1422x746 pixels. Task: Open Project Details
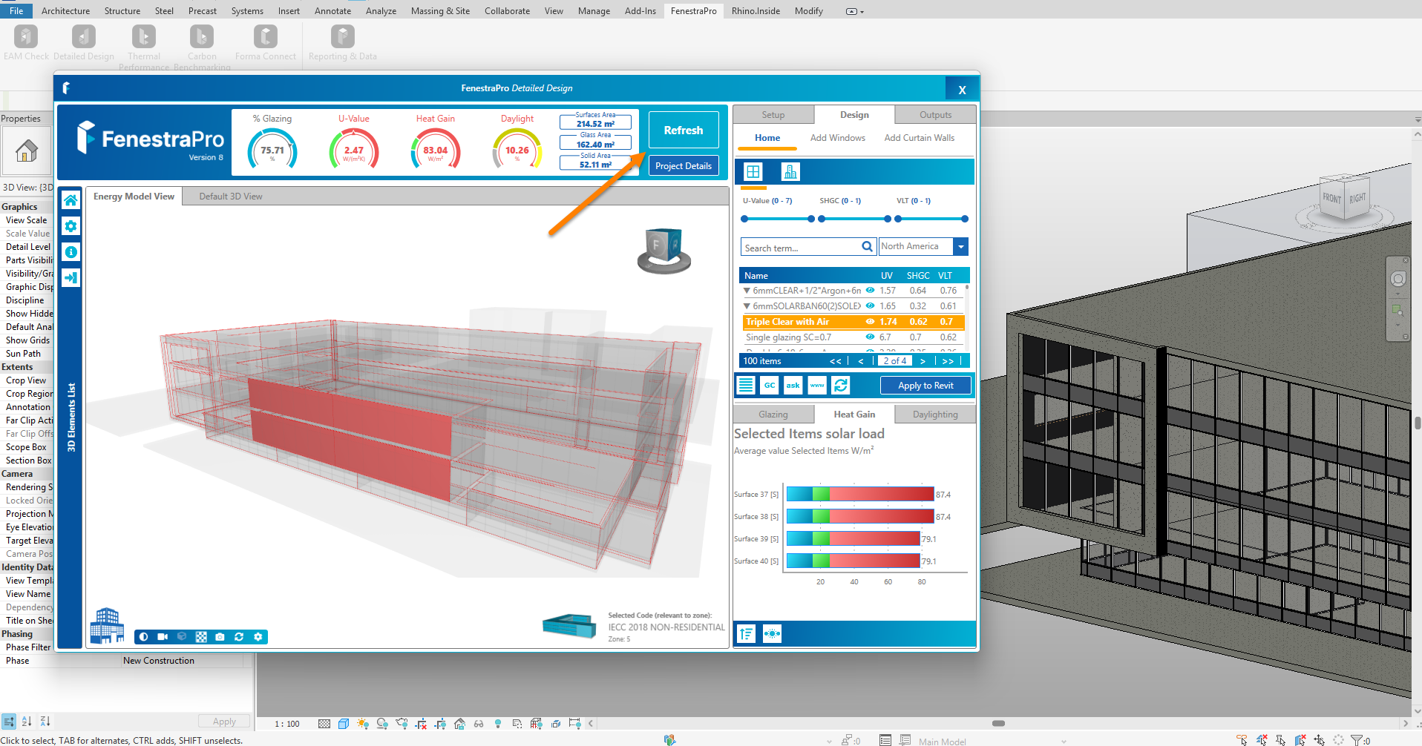pos(684,165)
